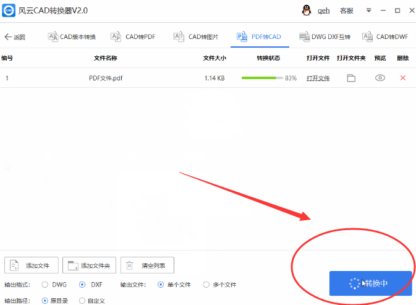
Task: Click the 添加文件夹 button
Action: point(89,265)
